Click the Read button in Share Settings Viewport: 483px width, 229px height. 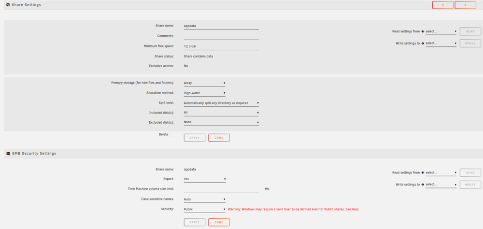point(470,31)
